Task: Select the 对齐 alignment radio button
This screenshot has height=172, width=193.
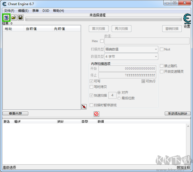Action: point(119,92)
